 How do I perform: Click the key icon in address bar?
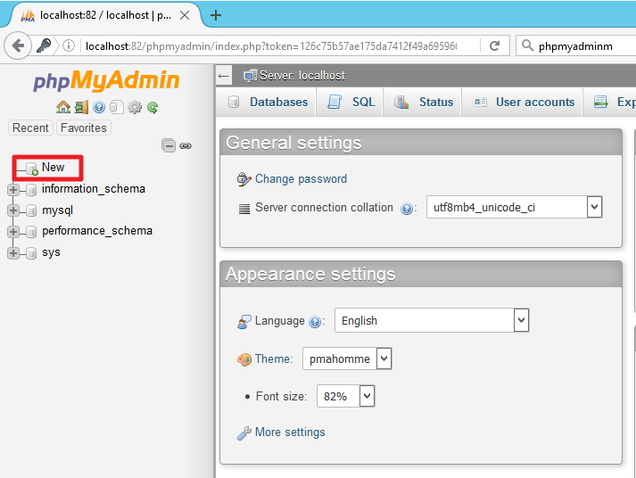[44, 45]
